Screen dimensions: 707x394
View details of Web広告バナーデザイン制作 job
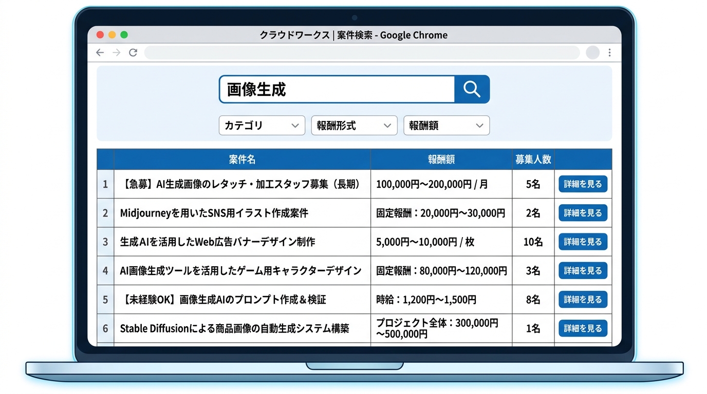click(583, 242)
